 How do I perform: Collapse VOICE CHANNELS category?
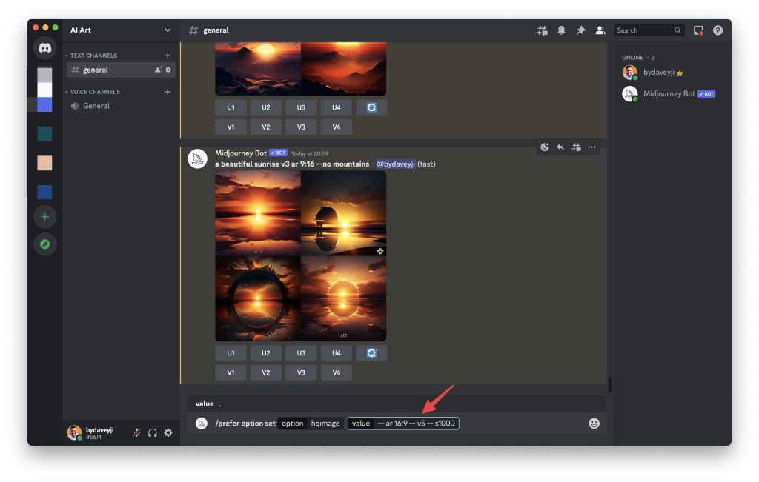tap(93, 92)
